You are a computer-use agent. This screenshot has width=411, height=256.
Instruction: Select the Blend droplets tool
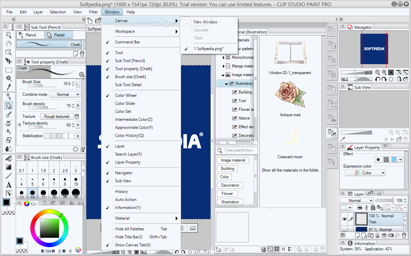[9, 149]
